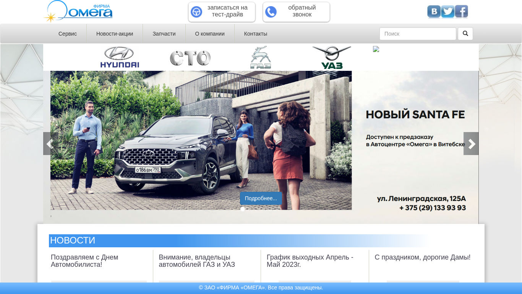Select the first (active) carousel indicator dot

click(243, 209)
